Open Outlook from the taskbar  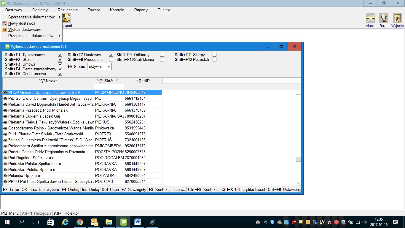pyautogui.click(x=94, y=222)
